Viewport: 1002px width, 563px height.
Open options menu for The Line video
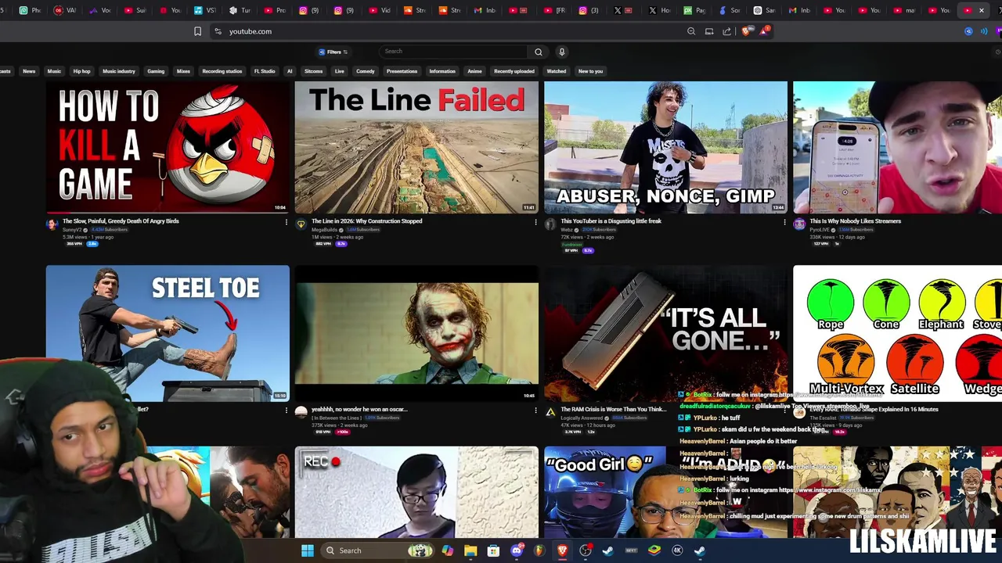click(535, 223)
